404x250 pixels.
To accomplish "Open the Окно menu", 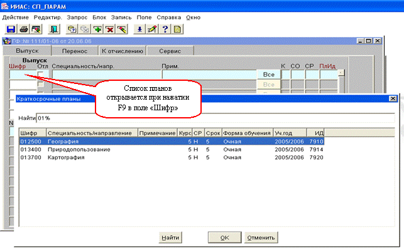I will click(194, 18).
